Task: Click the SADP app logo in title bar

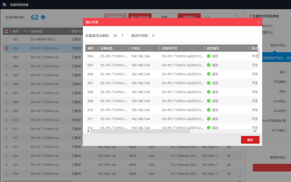Action: coord(4,5)
